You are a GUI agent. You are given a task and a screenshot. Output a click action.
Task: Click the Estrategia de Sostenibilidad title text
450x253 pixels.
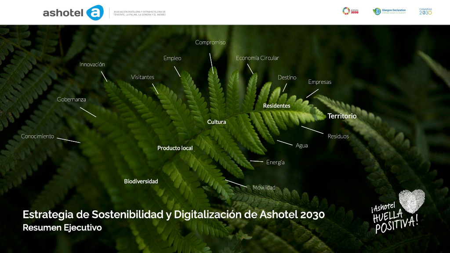pos(174,215)
